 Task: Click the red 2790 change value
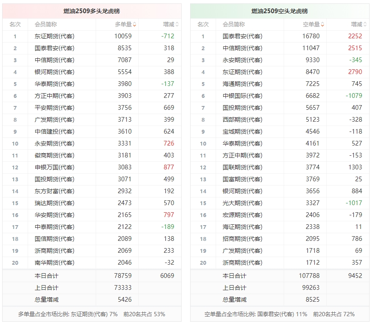[355, 72]
